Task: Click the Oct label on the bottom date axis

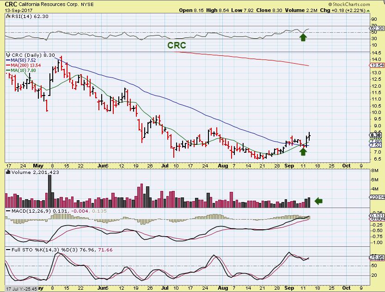Action: (346, 288)
